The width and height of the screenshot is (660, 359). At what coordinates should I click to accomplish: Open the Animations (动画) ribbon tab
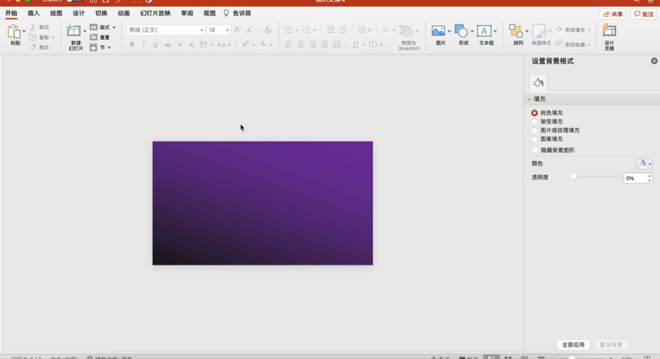pos(123,13)
